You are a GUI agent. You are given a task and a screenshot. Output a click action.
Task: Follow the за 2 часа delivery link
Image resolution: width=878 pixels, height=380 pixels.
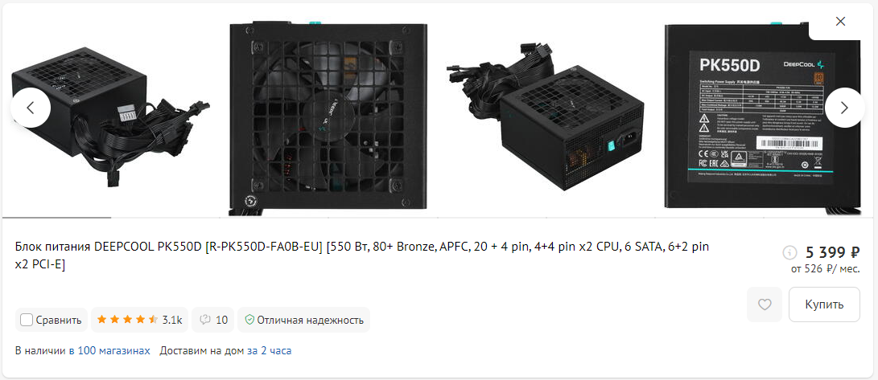[x=270, y=351]
